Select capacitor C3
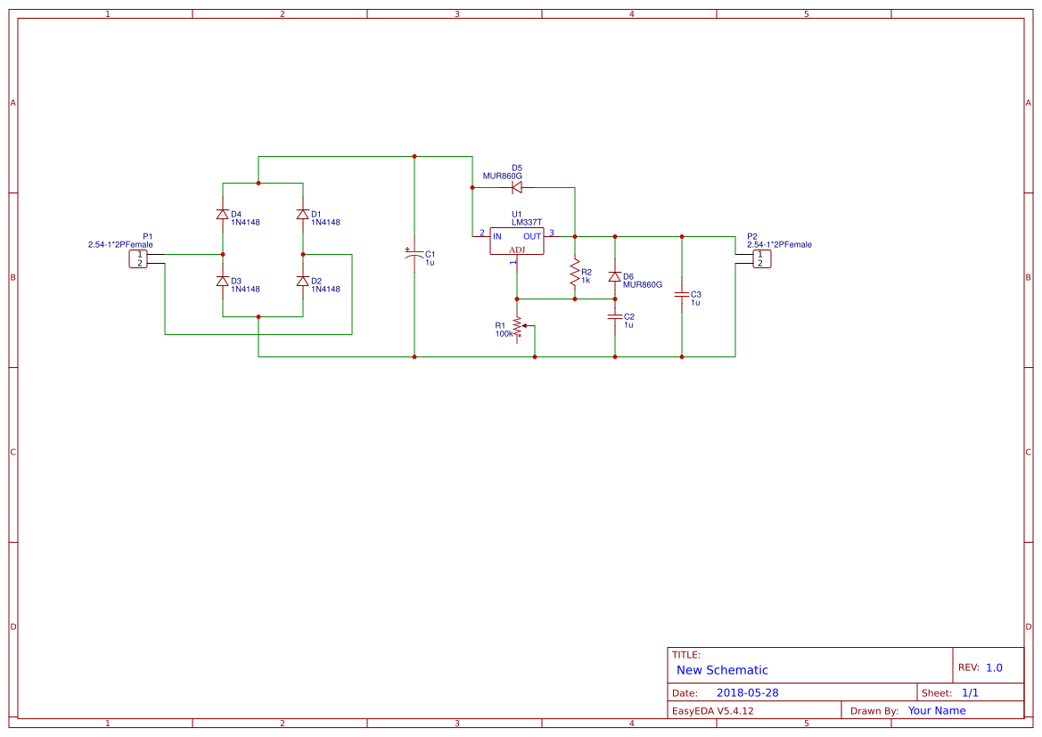The image size is (1042, 737). [x=682, y=294]
